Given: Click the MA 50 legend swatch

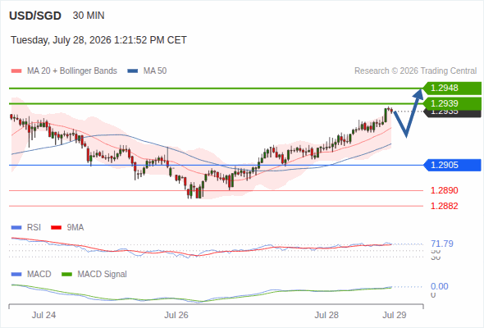Looking at the screenshot, I should pyautogui.click(x=133, y=71).
